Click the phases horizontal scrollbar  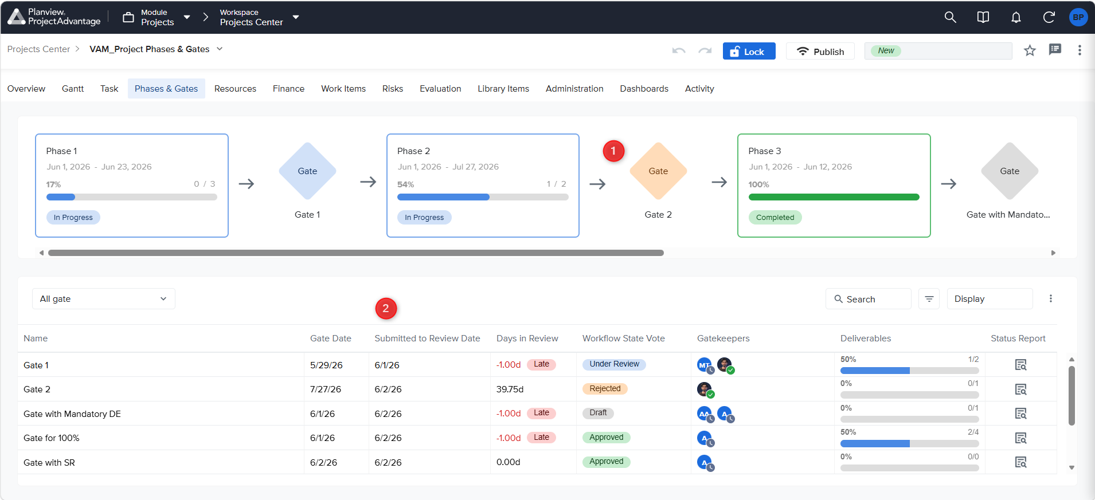(356, 253)
